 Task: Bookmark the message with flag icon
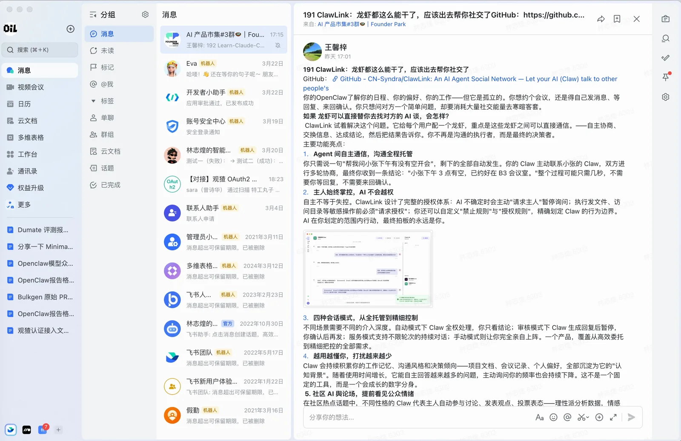click(x=617, y=19)
